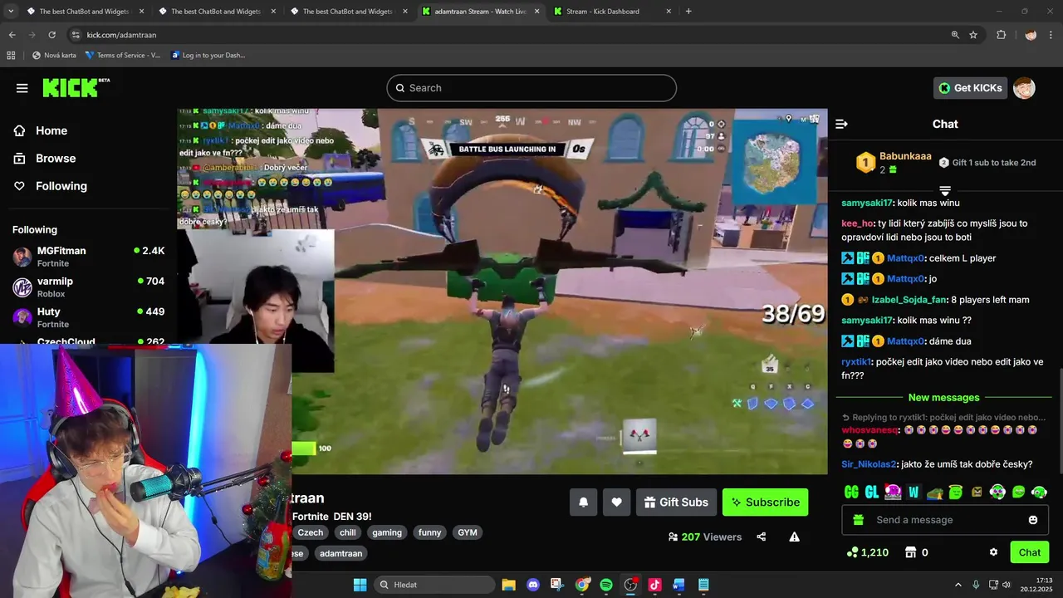
Task: Open the Kick sidebar hamburger menu
Action: click(22, 88)
